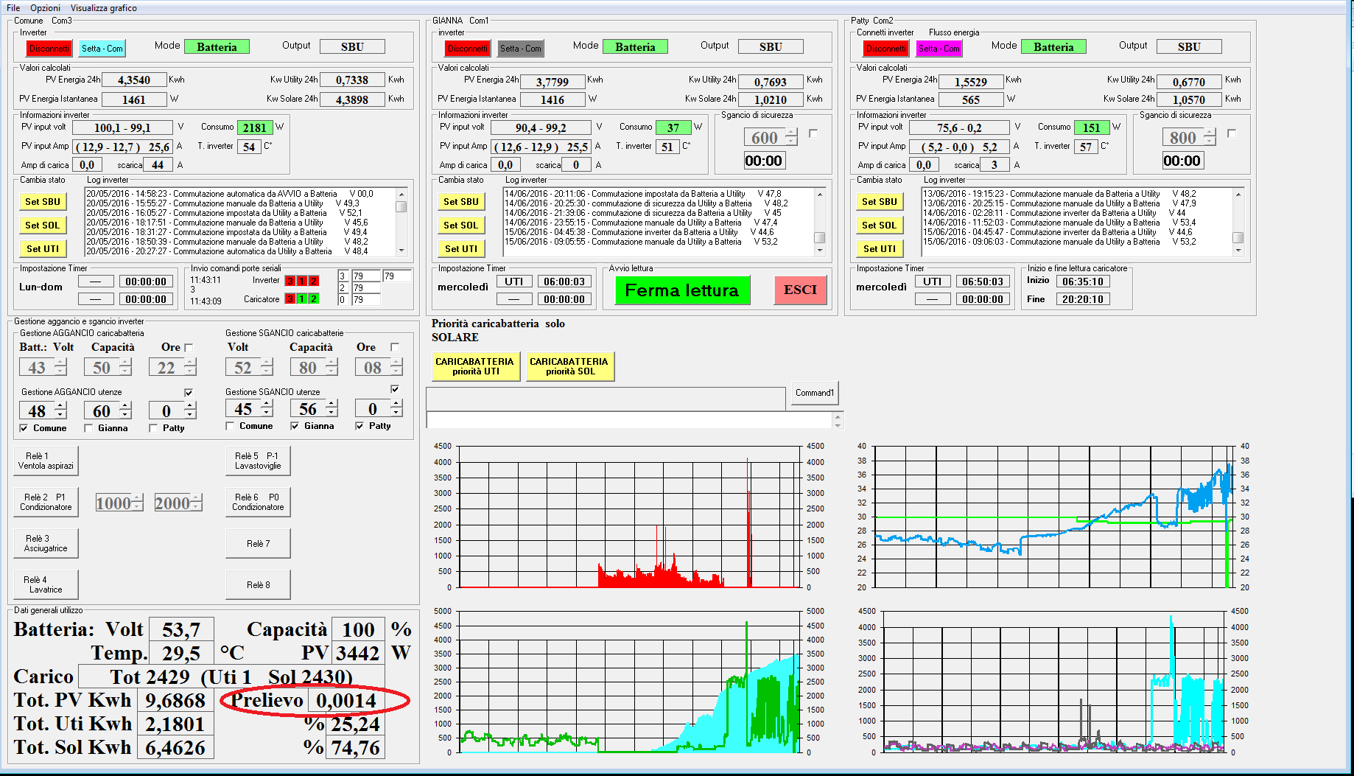Click Set SOL in the Patty panel

pos(880,226)
